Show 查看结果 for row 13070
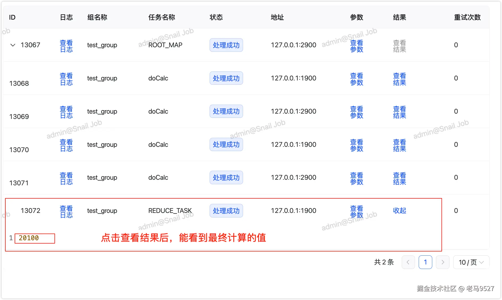Viewport: 502px width, 300px height. coord(400,145)
